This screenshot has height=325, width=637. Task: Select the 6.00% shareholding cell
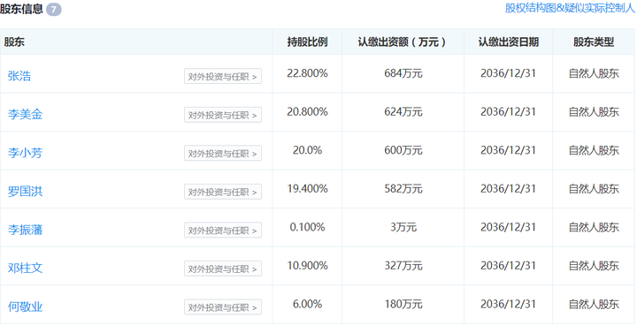coord(307,305)
